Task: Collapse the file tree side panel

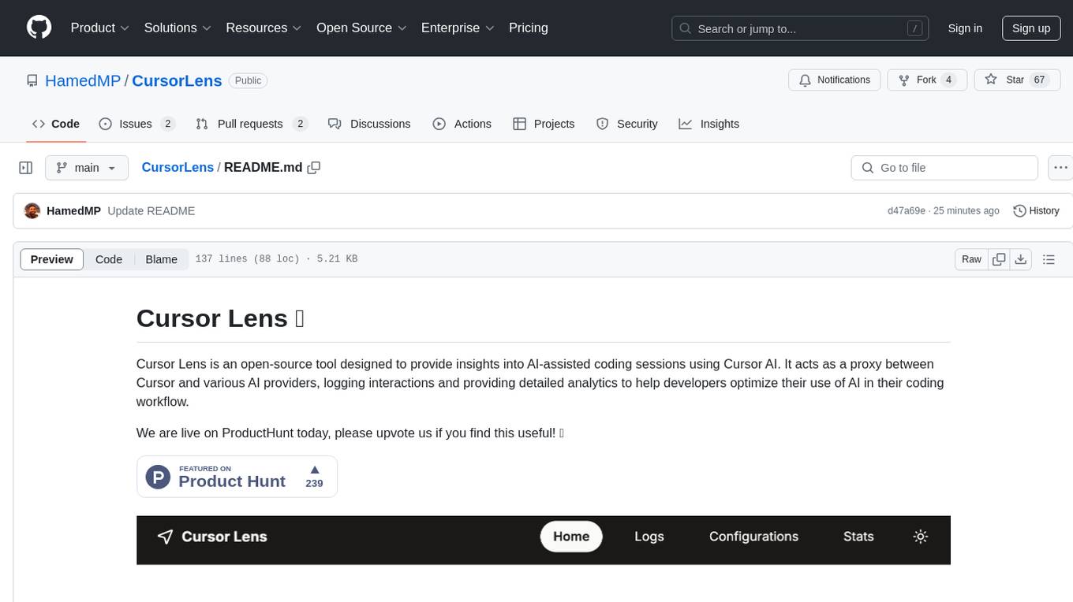Action: pos(26,168)
